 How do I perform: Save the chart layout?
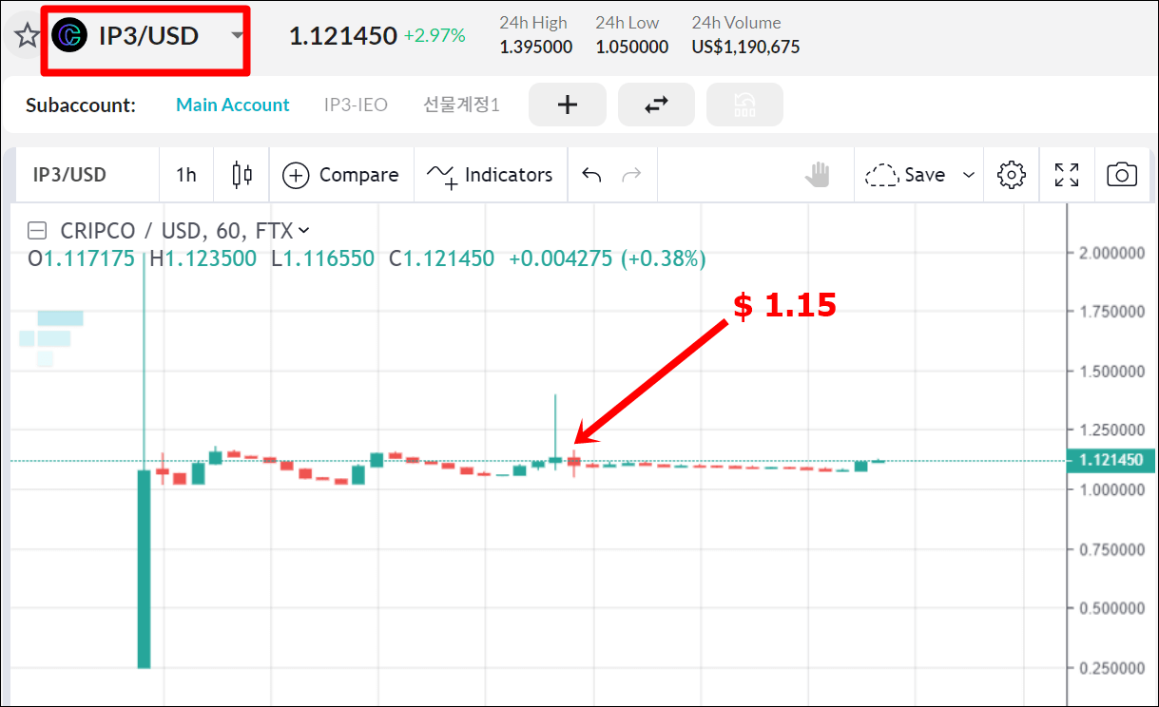coord(905,175)
